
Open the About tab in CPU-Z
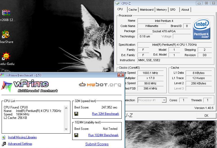pos(185,10)
